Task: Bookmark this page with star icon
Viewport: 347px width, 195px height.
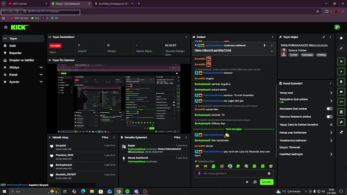Action: click(318, 11)
